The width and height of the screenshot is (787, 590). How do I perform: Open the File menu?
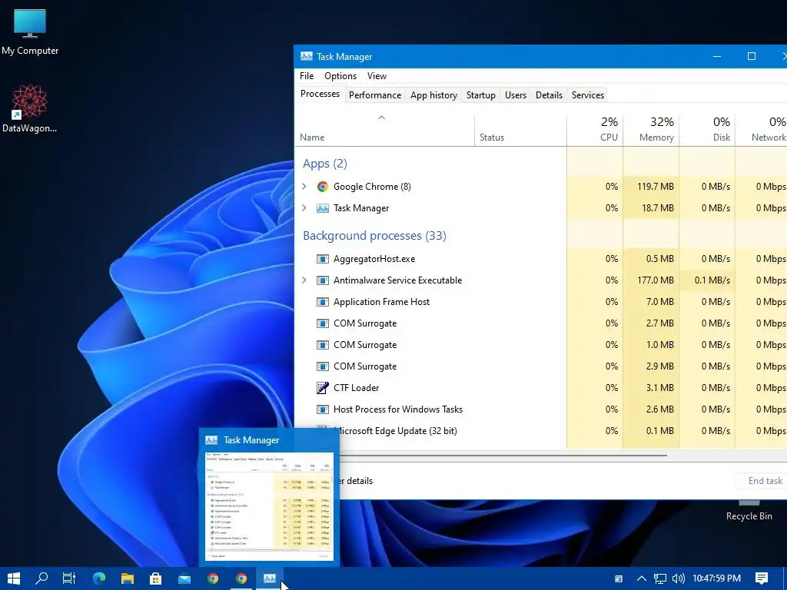(307, 76)
